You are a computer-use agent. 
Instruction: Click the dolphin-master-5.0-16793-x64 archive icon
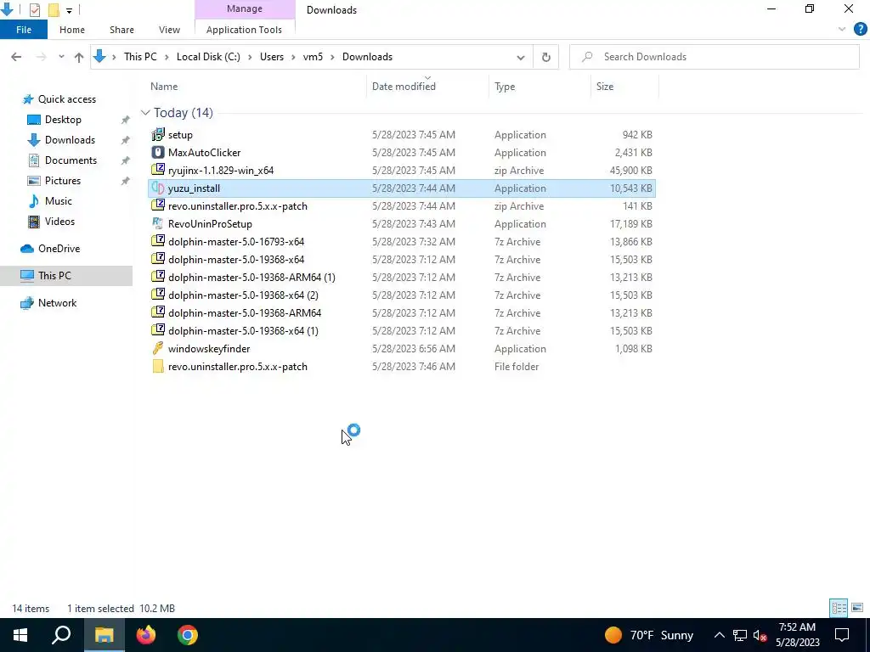pyautogui.click(x=158, y=241)
